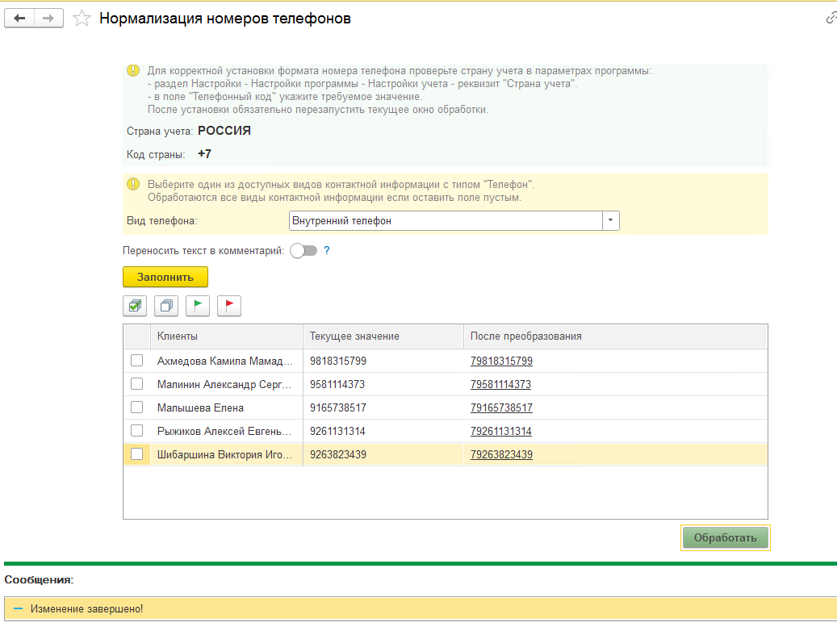Tick the checkbox for Малышева Елена
This screenshot has height=631, width=837.
(136, 407)
